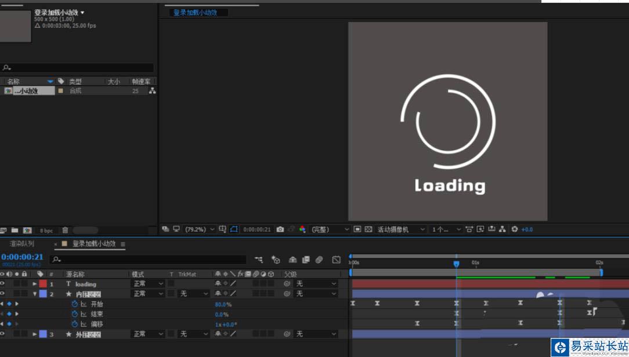The height and width of the screenshot is (357, 629).
Task: Enable motion blur icon in timeline toolbar
Action: point(319,260)
